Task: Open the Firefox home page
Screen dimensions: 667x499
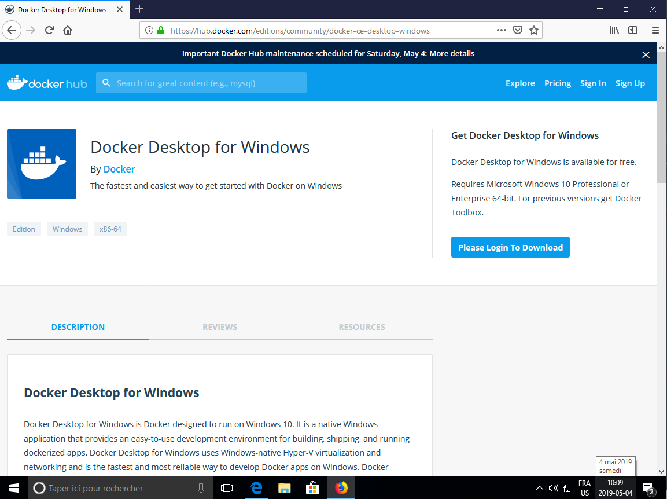Action: pyautogui.click(x=68, y=30)
